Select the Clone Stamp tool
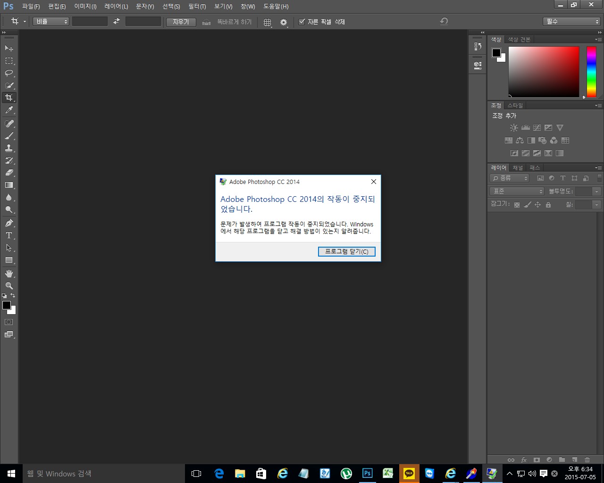 pos(9,148)
